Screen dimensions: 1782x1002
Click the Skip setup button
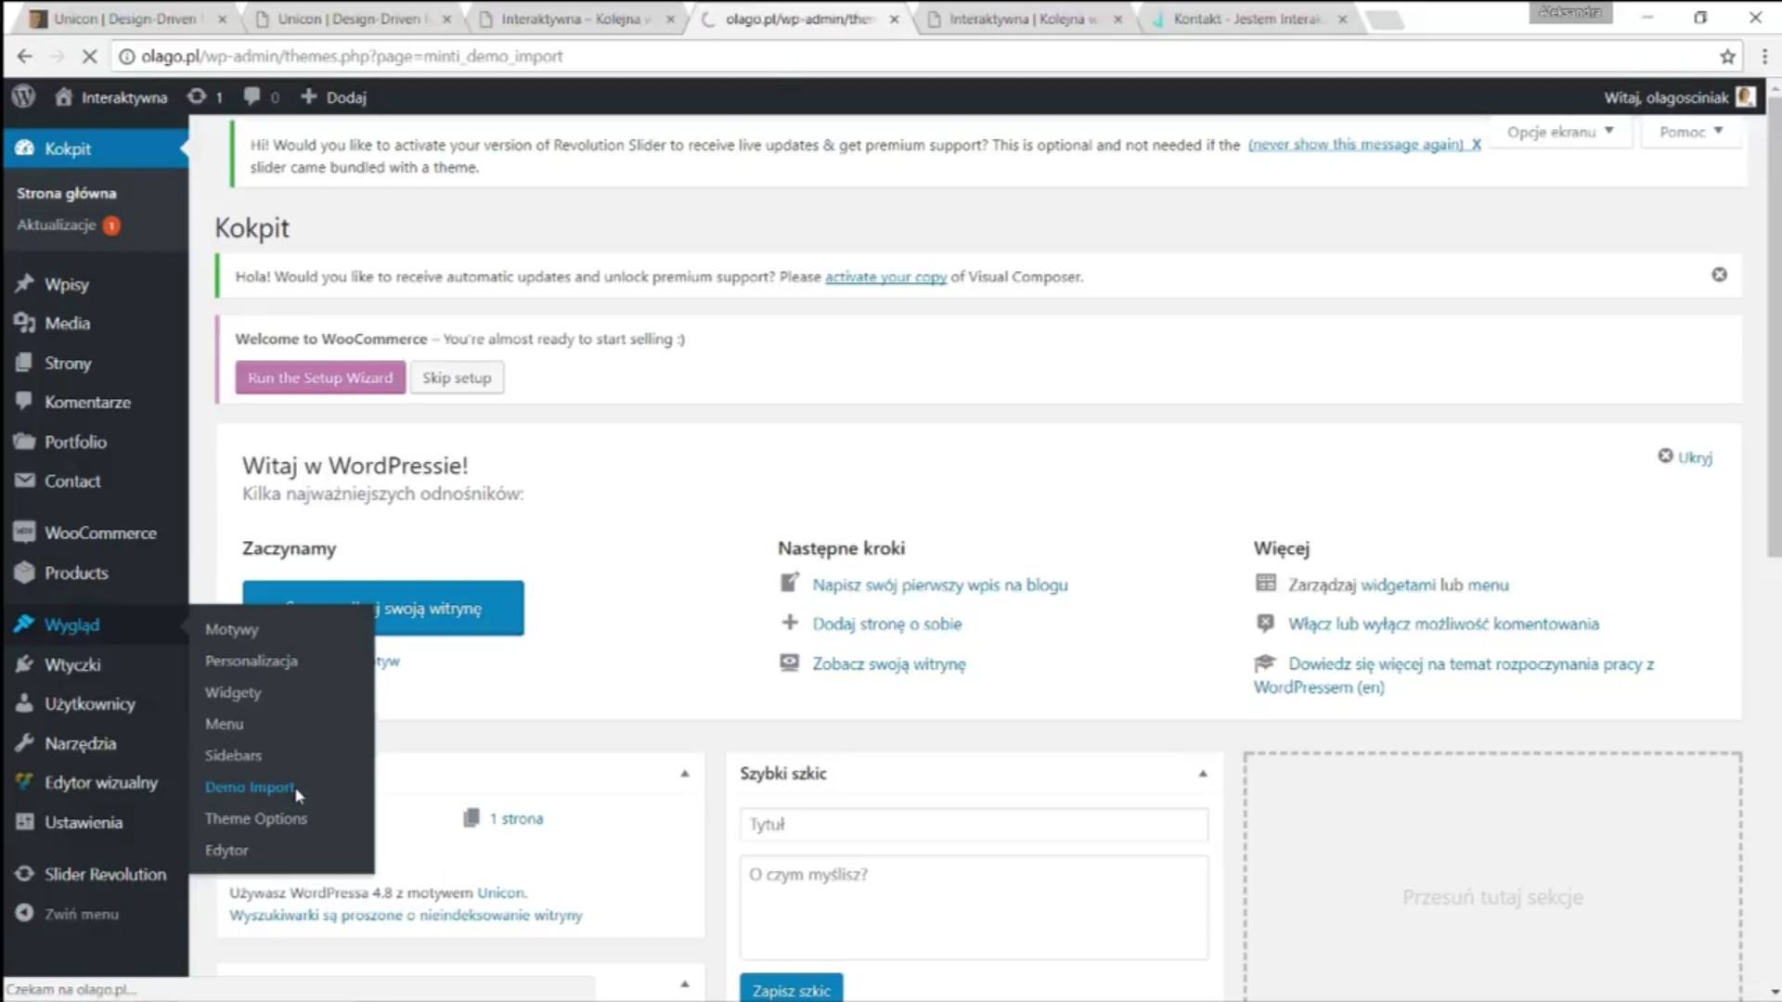pyautogui.click(x=457, y=378)
